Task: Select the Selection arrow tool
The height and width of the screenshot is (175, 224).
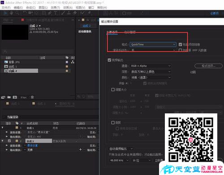Action: coord(6,13)
